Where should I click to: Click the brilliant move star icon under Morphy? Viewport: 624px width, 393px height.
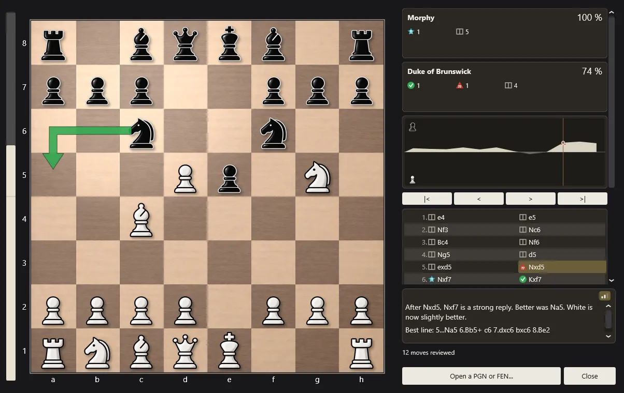tap(411, 32)
